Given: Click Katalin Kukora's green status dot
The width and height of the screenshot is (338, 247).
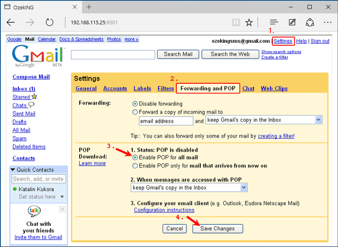Looking at the screenshot, I should click(15, 189).
